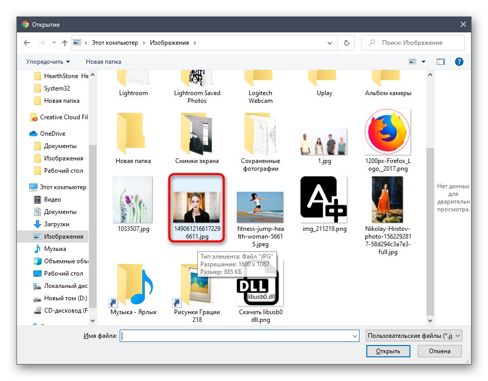Expand the view options dropdown arrow
The image size is (488, 381).
[423, 62]
